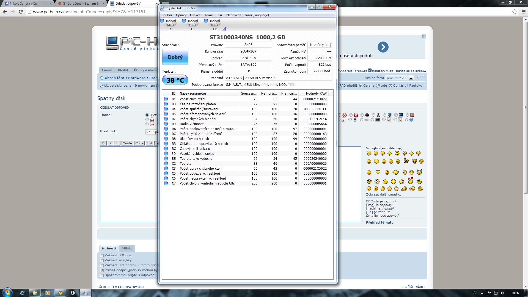This screenshot has width=528, height=297.
Task: Click the Quote BBCode button
Action: tap(127, 143)
